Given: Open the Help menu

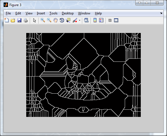Looking at the screenshot, I should (98, 13).
